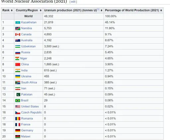Screen dimensions: 170x140
Task: Open the Niger country link
Action: (24, 58)
